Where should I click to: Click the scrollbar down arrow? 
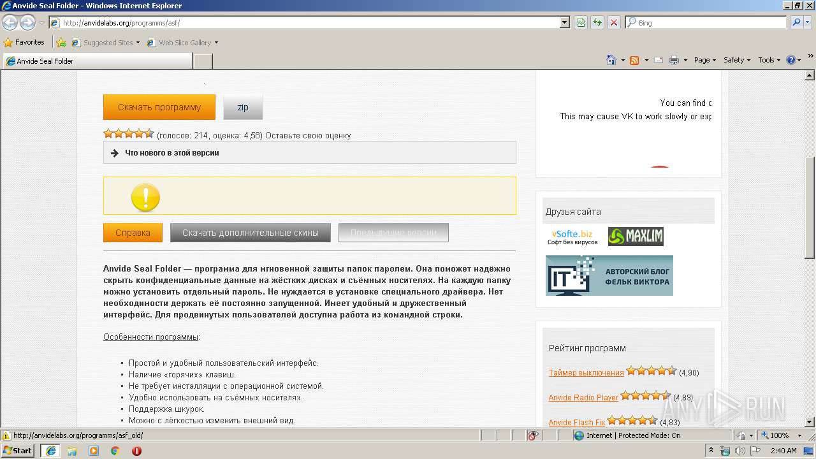tap(810, 422)
